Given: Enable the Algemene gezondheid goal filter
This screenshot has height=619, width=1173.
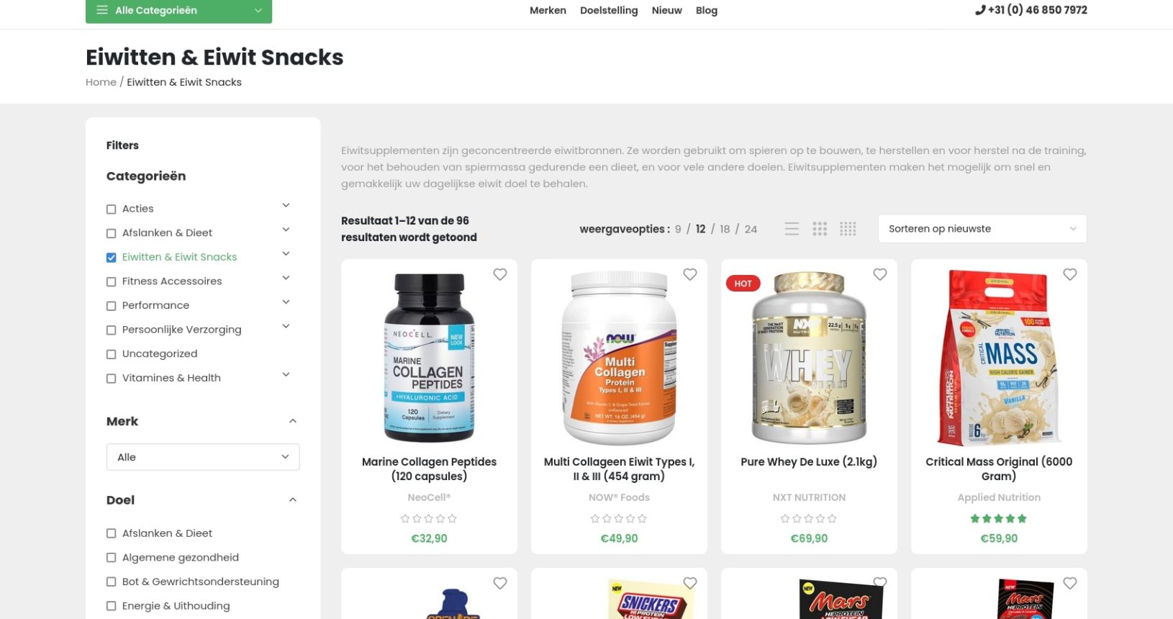Looking at the screenshot, I should [x=111, y=558].
